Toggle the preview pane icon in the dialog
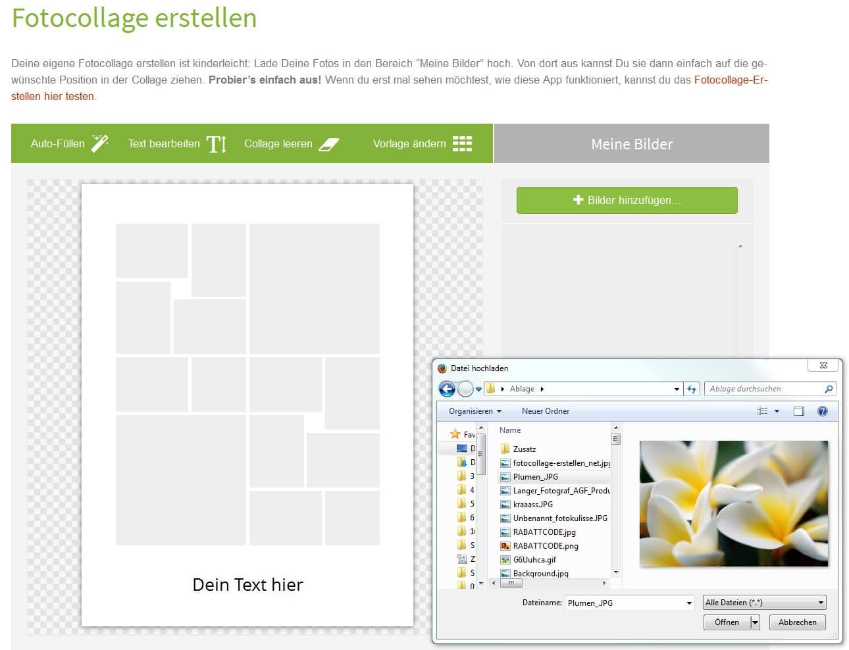The image size is (849, 650). (799, 411)
